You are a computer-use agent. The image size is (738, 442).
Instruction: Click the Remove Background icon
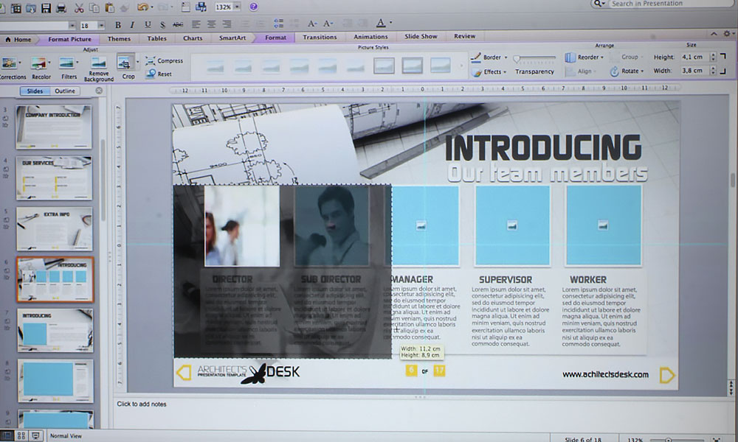98,64
